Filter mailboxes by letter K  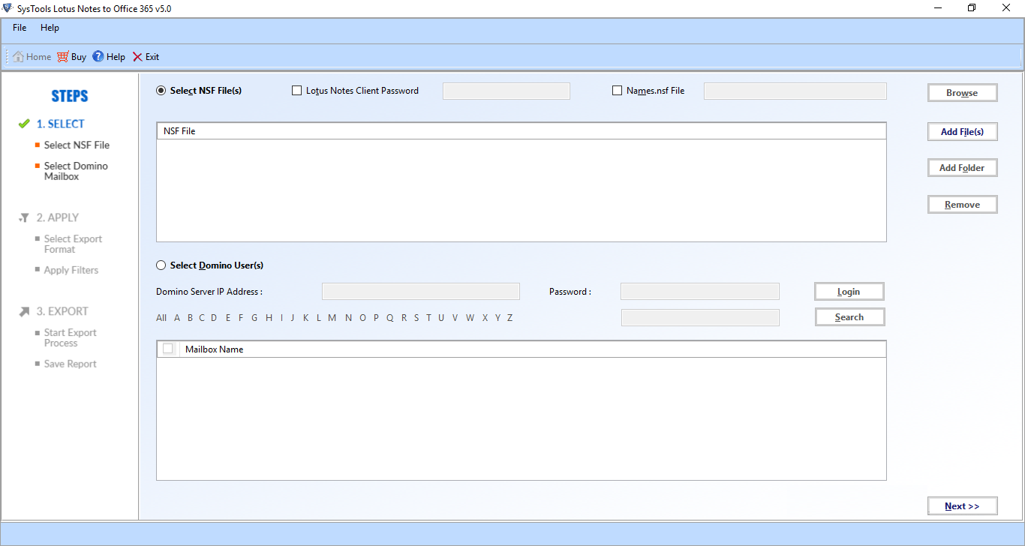point(306,318)
